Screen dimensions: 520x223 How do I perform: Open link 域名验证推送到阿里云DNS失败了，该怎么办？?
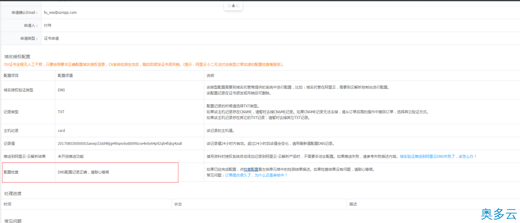(438, 157)
